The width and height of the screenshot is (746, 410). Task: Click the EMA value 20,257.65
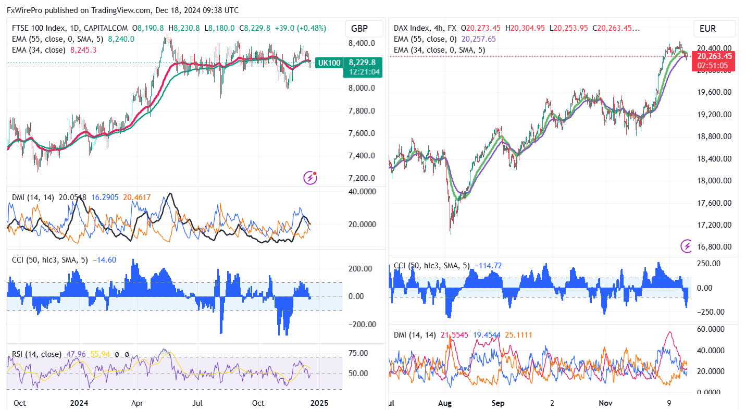point(479,39)
